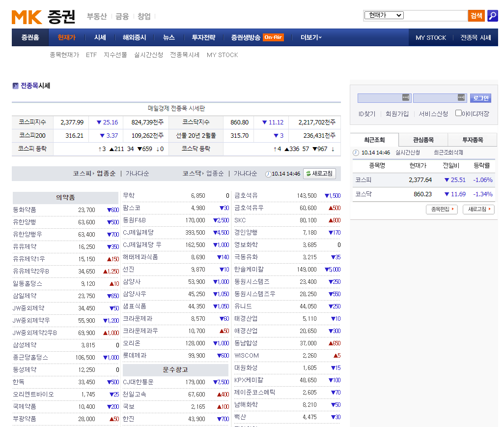Image resolution: width=504 pixels, height=427 pixels.
Task: Click 코스닥 row in the recent list
Action: [423, 194]
